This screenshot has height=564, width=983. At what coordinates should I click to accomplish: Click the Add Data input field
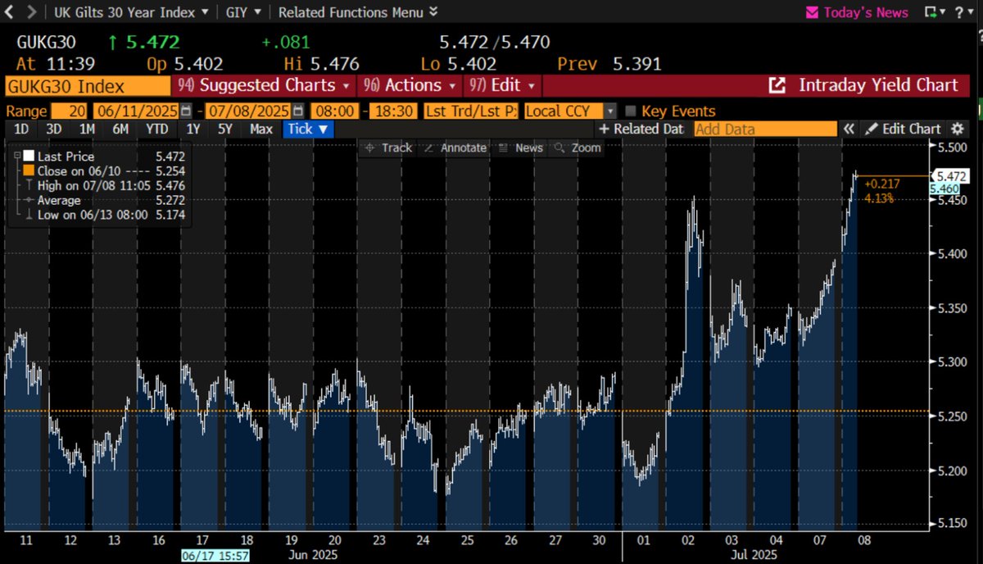(x=765, y=129)
